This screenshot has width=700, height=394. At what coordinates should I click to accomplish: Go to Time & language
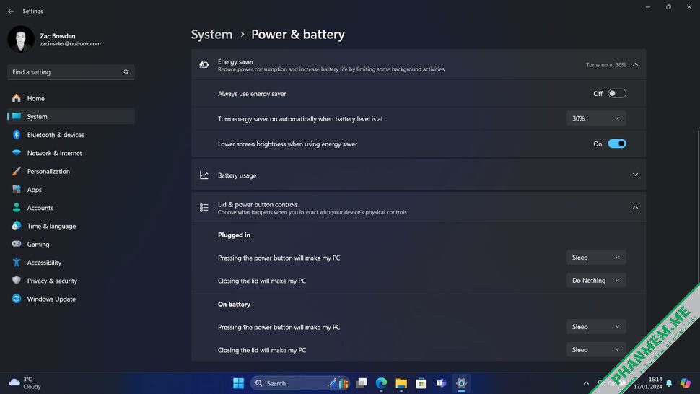point(71,227)
